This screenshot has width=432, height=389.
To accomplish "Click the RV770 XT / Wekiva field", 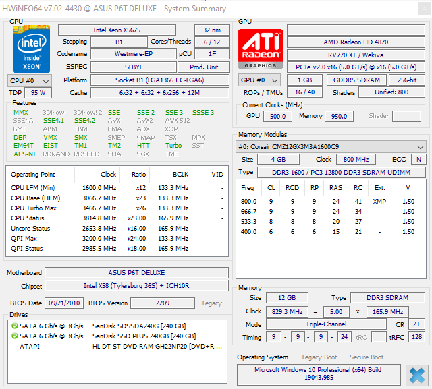I will click(356, 55).
